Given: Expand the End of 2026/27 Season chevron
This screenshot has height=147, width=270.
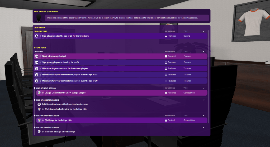Looking at the screenshot, I should 203,100.
